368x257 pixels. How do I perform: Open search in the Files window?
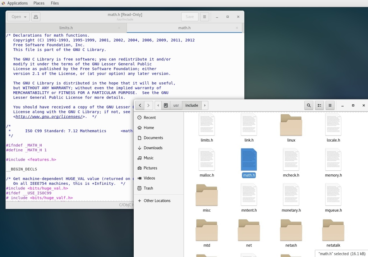pos(308,105)
